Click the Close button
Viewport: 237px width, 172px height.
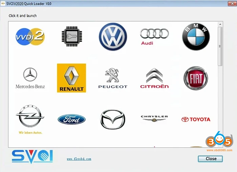(x=210, y=159)
